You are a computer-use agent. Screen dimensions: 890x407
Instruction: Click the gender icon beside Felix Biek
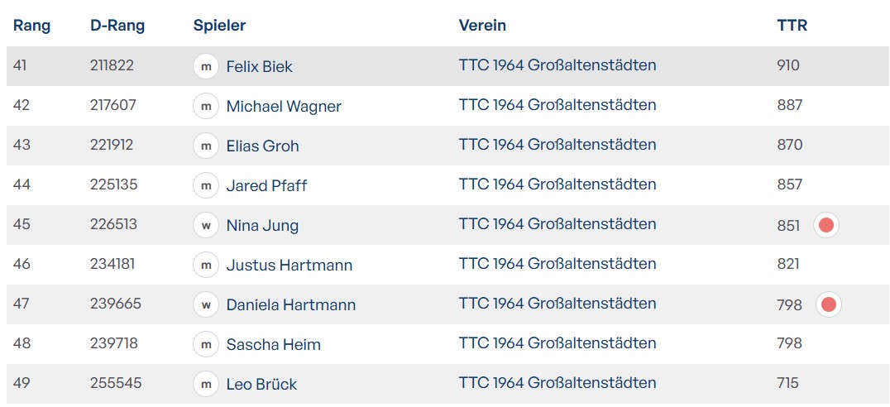206,66
